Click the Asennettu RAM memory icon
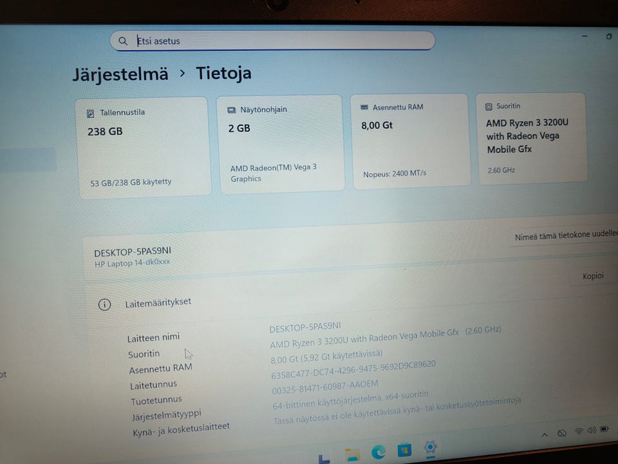The height and width of the screenshot is (464, 618). (x=364, y=108)
